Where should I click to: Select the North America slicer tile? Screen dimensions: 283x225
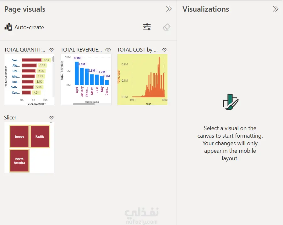19,161
